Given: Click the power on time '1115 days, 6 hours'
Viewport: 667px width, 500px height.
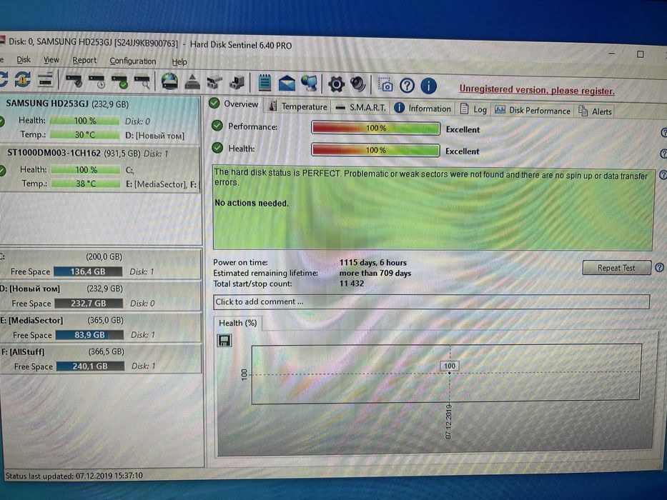Looking at the screenshot, I should click(x=373, y=263).
